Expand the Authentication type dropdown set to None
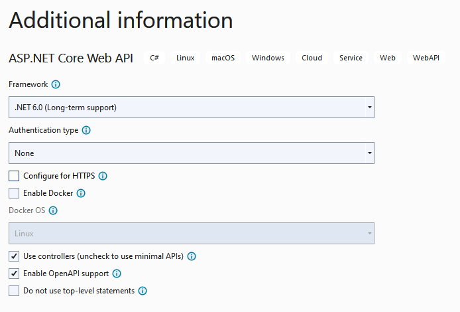 (x=192, y=153)
